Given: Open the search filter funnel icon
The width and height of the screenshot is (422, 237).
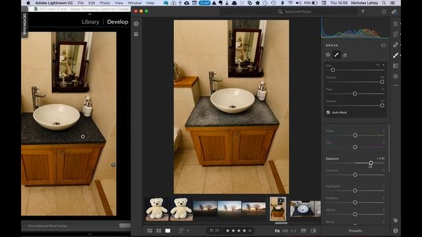Looking at the screenshot, I should 363,12.
